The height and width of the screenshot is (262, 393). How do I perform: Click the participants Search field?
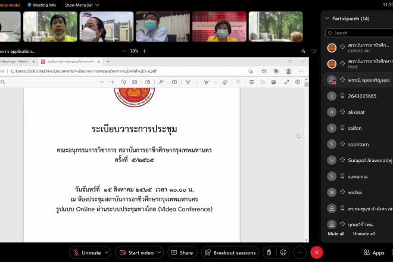coord(359,33)
